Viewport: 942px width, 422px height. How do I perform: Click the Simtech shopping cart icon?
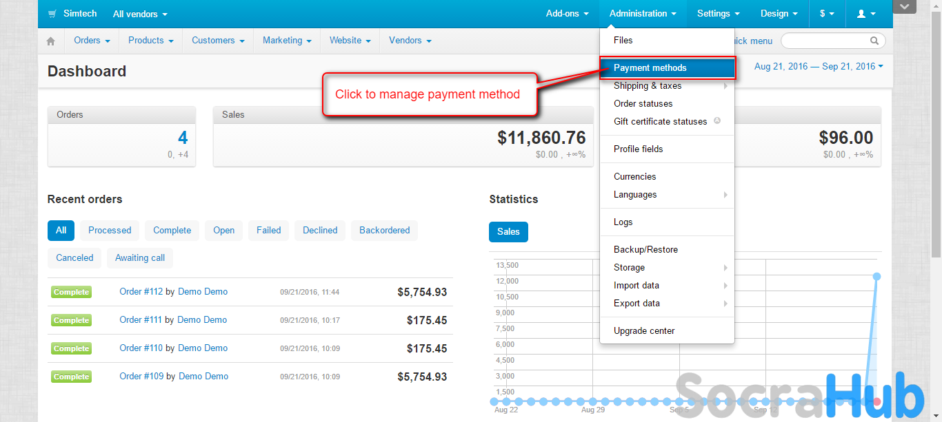click(x=52, y=14)
